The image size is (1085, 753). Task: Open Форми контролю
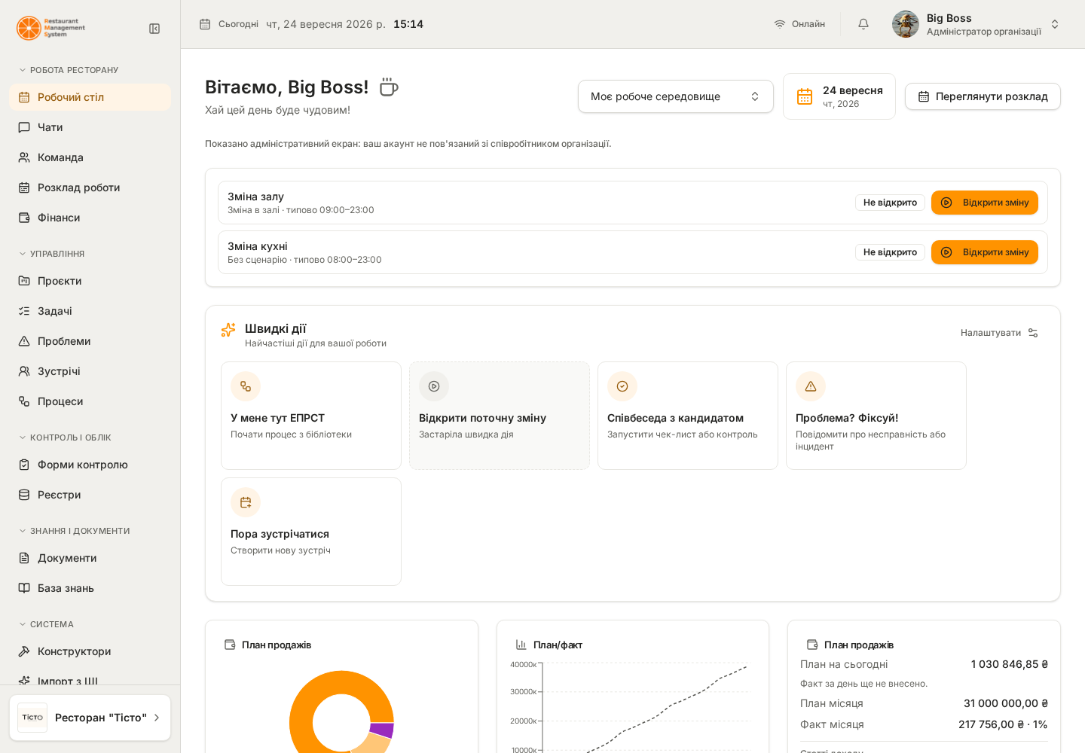90,465
